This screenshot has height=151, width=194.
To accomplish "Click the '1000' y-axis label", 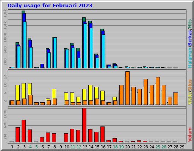I will point(5,38).
